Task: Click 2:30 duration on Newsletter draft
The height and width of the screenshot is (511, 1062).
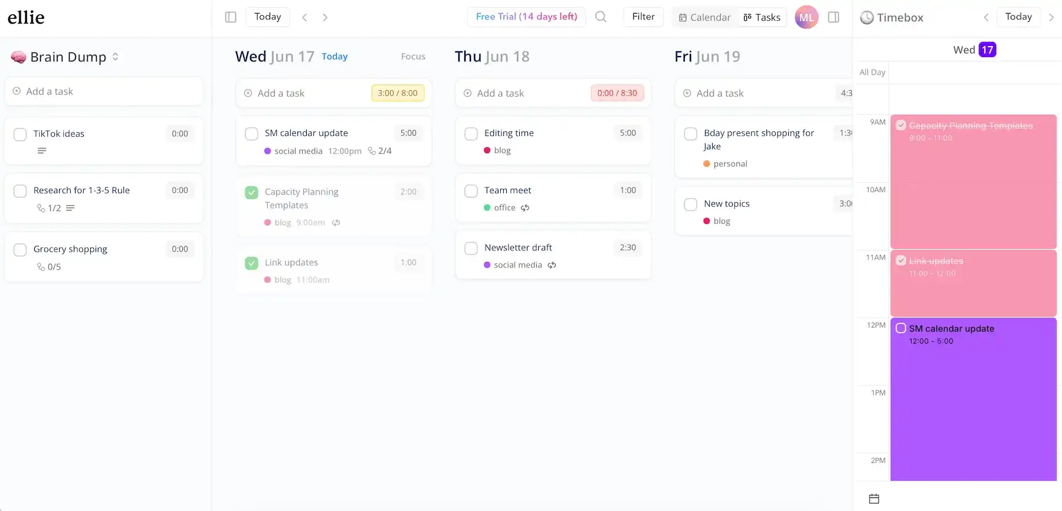Action: click(x=628, y=248)
